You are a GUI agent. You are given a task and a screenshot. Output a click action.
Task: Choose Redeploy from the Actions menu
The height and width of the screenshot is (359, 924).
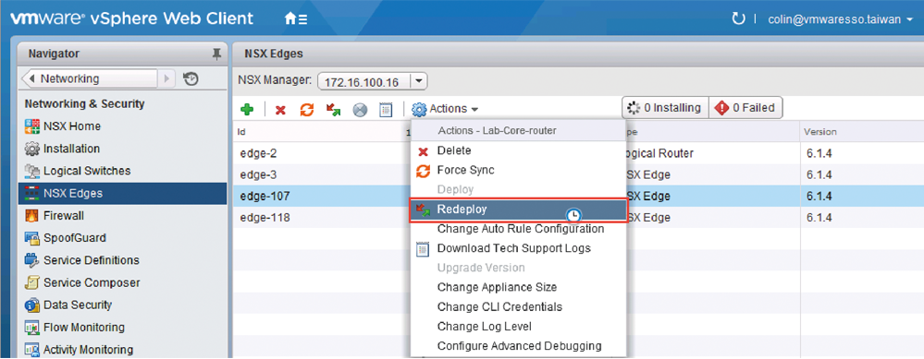pos(518,209)
